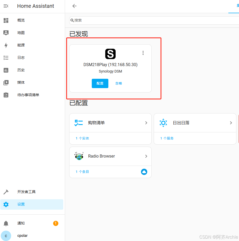This screenshot has height=241, width=239.
Task: Open the 1 个服务 link
Action: tap(167, 138)
